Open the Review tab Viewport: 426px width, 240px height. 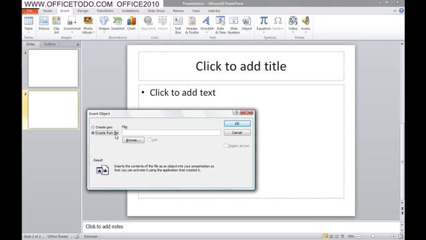coord(178,11)
